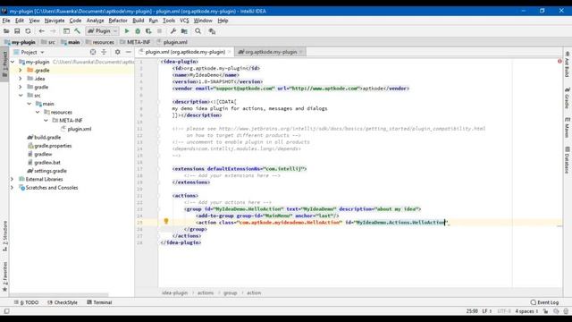The height and width of the screenshot is (322, 572).
Task: Synchronize files with the refresh icon
Action: tap(28, 31)
